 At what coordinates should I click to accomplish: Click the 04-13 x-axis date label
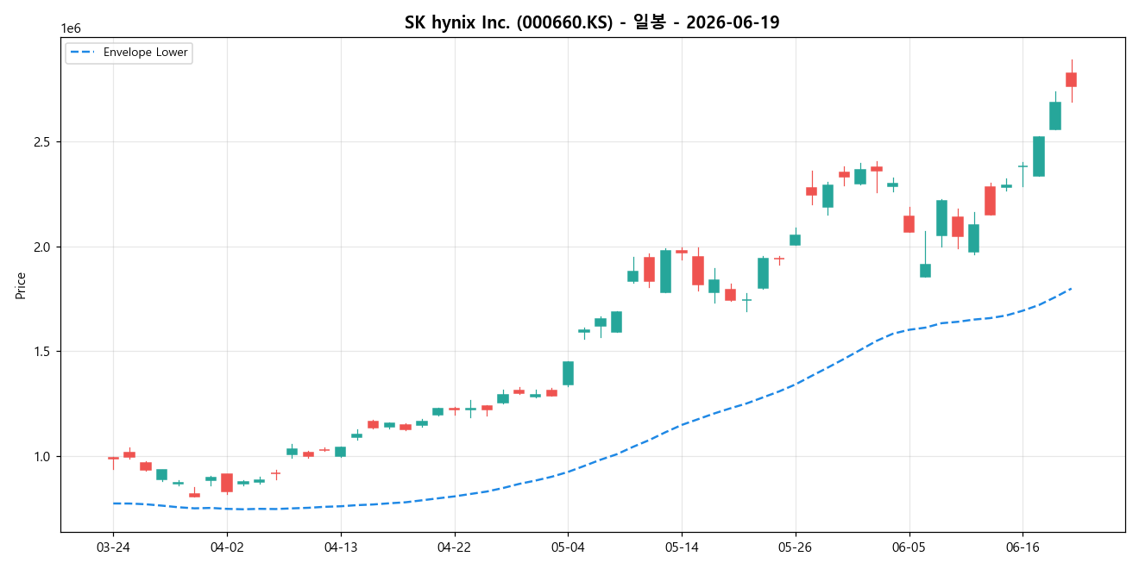[341, 547]
